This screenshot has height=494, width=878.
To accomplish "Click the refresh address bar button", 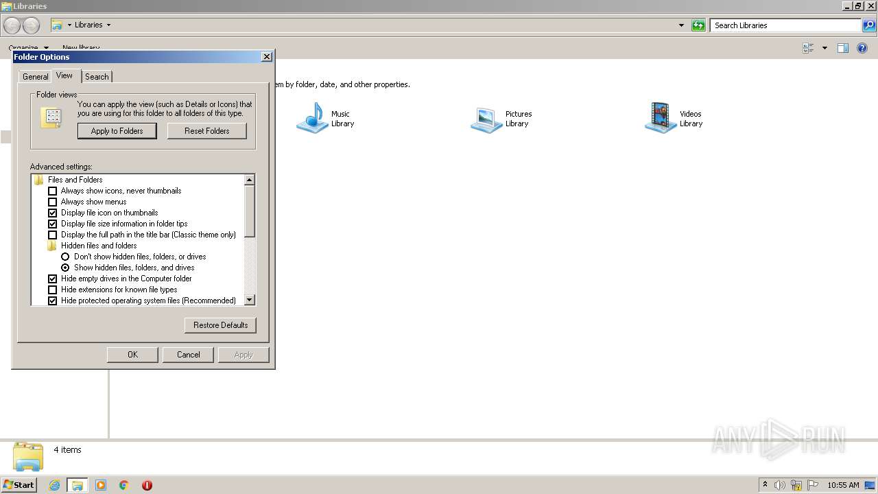I will (x=698, y=25).
